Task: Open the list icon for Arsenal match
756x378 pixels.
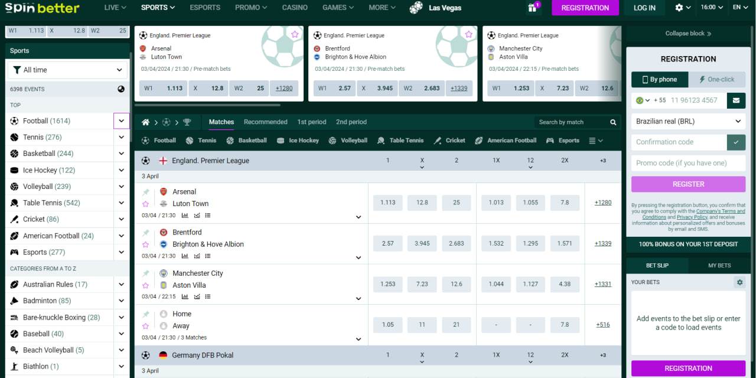Action: (207, 216)
